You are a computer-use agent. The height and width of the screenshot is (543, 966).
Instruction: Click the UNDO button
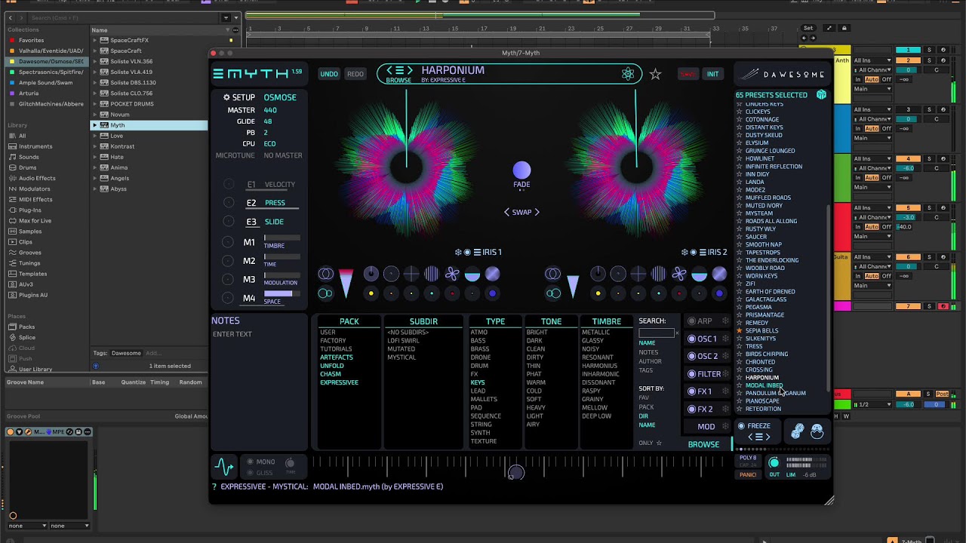329,74
